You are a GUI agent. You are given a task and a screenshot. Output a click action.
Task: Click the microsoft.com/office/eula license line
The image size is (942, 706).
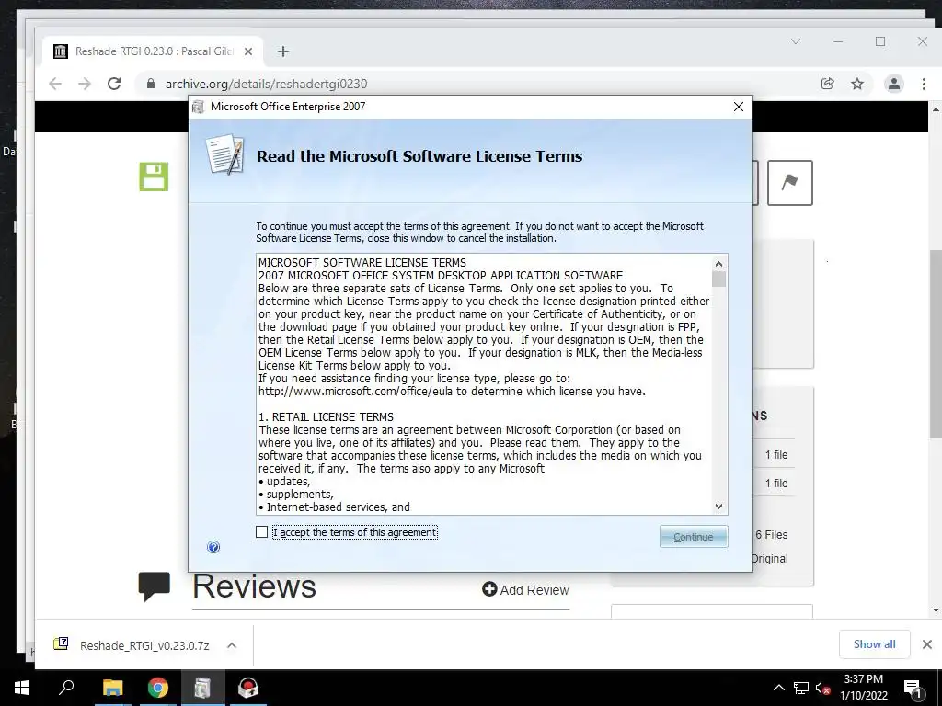[452, 392]
